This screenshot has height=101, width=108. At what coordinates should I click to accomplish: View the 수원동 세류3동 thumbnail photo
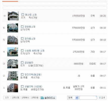[x=13, y=52]
